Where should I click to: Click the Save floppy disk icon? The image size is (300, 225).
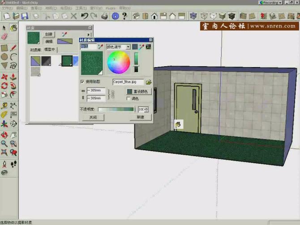tap(25, 16)
